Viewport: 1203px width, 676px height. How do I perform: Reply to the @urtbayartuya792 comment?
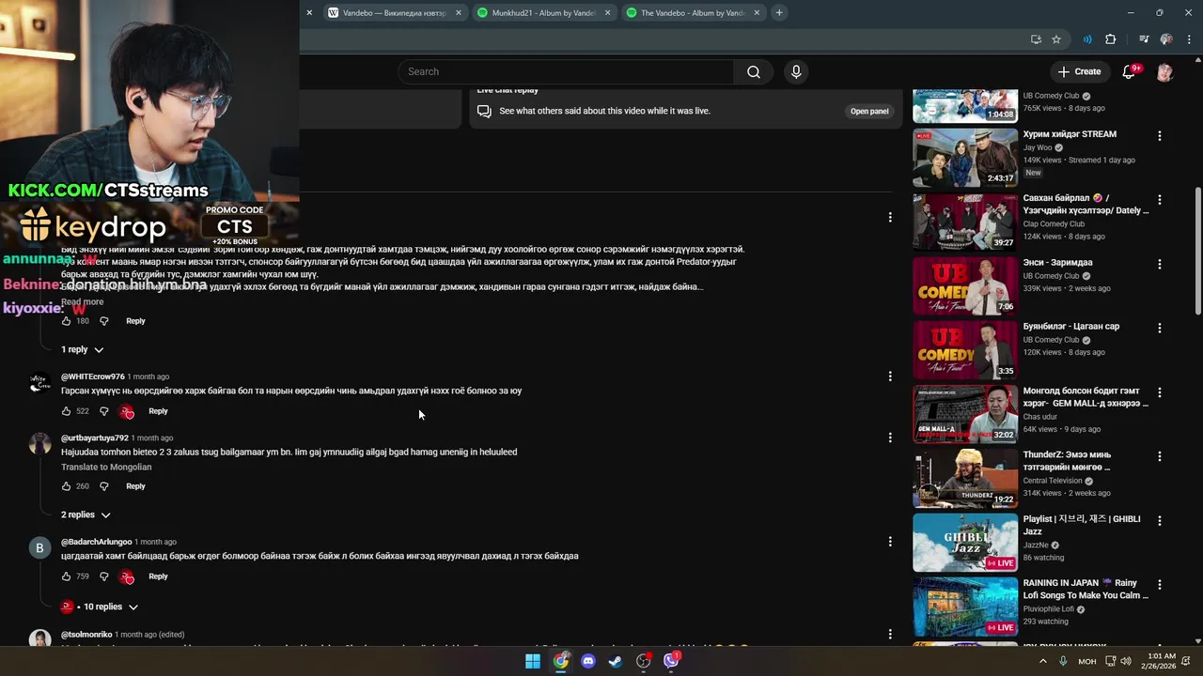pyautogui.click(x=135, y=486)
